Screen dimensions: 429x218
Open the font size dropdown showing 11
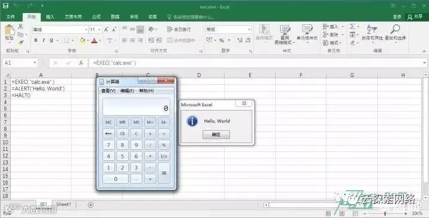[x=100, y=30]
